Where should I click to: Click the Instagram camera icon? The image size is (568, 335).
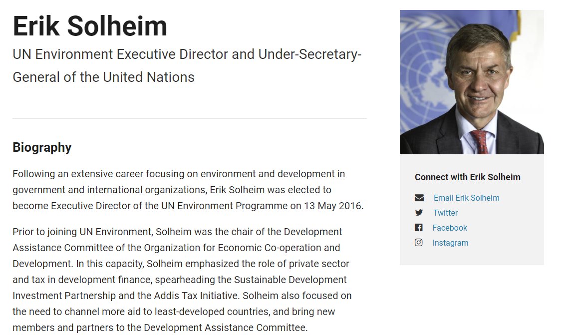point(419,242)
